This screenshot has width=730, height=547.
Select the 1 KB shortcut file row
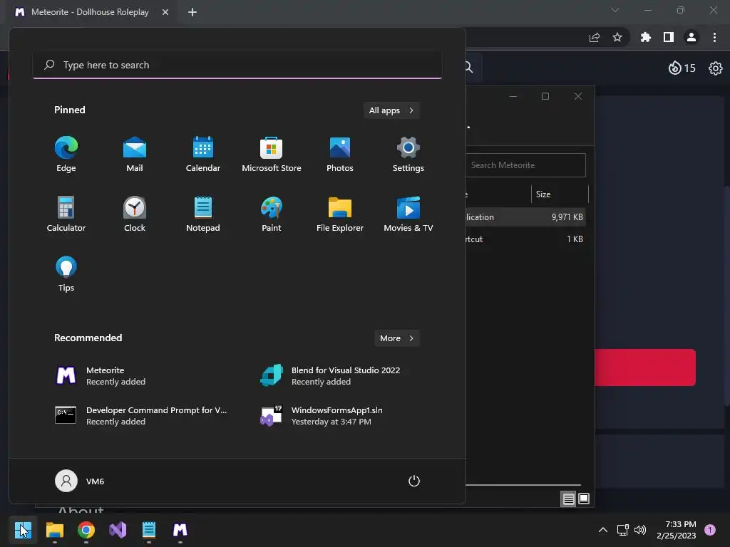click(x=525, y=239)
